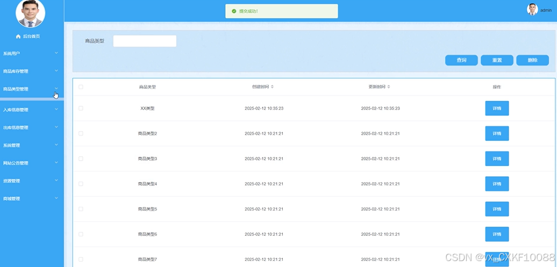Open the sidebar profile avatar picture
This screenshot has height=267, width=557.
tap(31, 13)
